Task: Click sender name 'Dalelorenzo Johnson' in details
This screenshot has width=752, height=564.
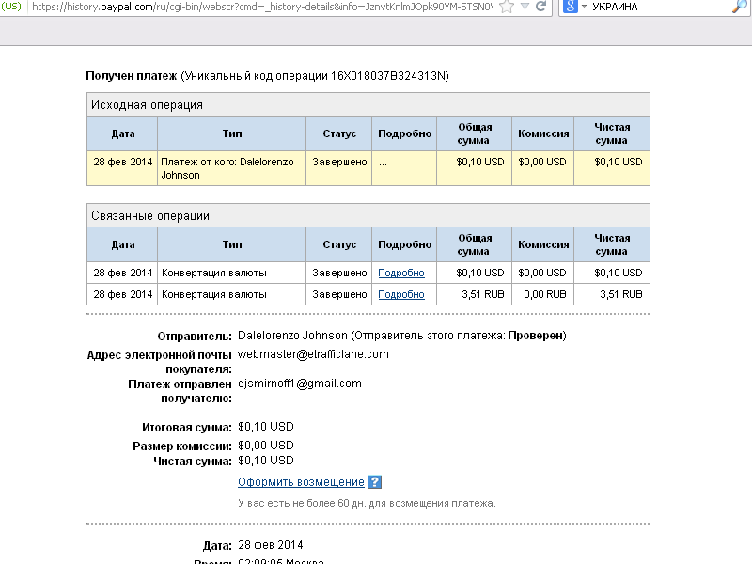Action: point(292,336)
